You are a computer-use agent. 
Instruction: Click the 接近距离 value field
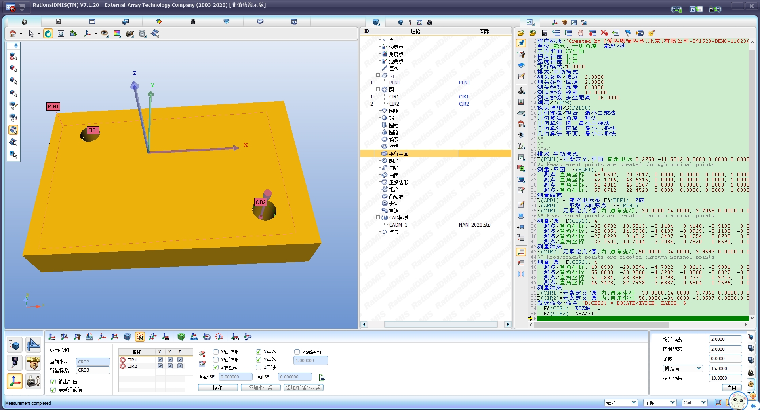tap(725, 339)
